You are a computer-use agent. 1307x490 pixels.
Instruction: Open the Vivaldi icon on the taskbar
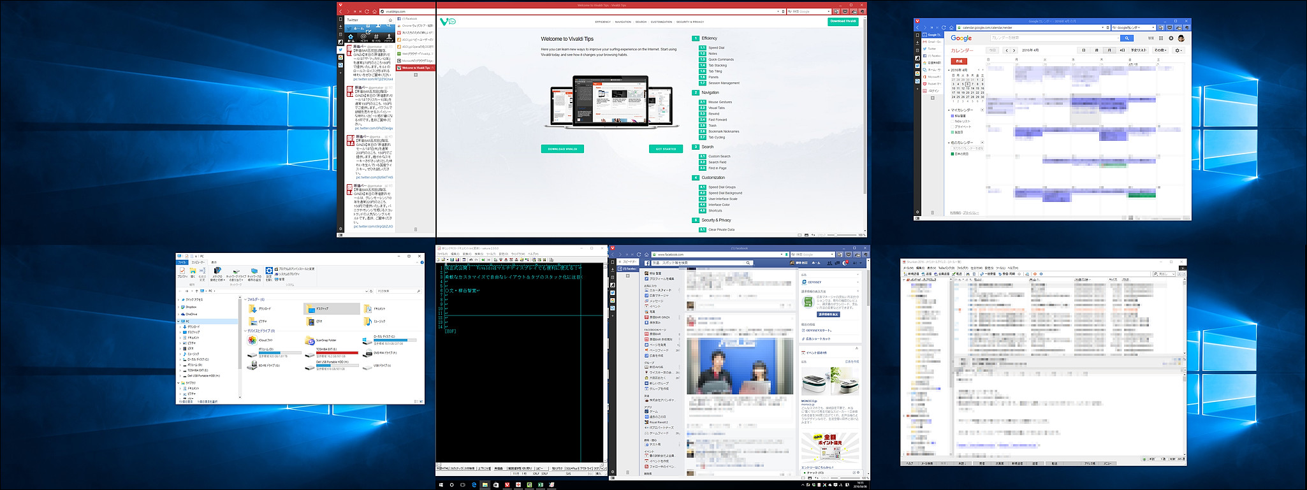click(x=507, y=485)
